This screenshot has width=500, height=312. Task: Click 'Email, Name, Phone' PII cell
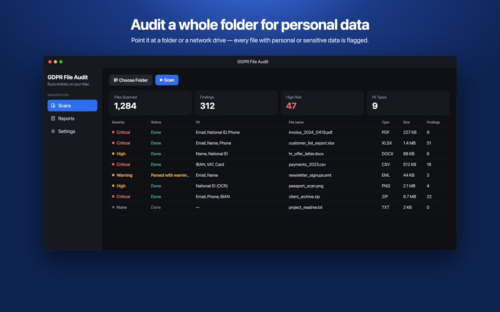pyautogui.click(x=213, y=143)
